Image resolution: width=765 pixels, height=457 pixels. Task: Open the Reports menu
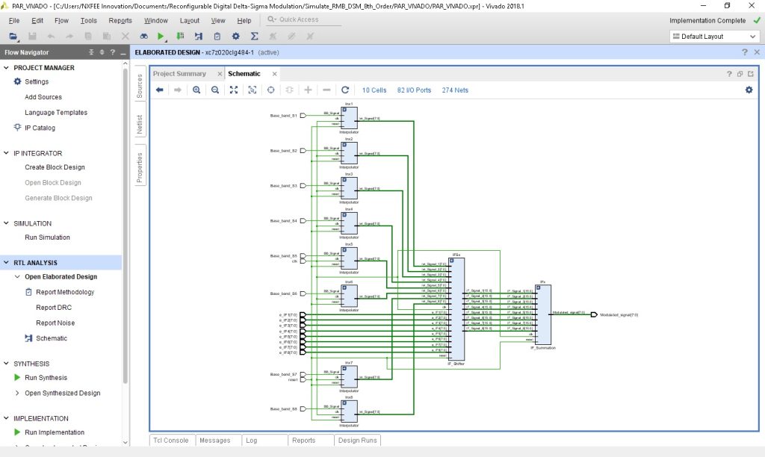tap(120, 20)
